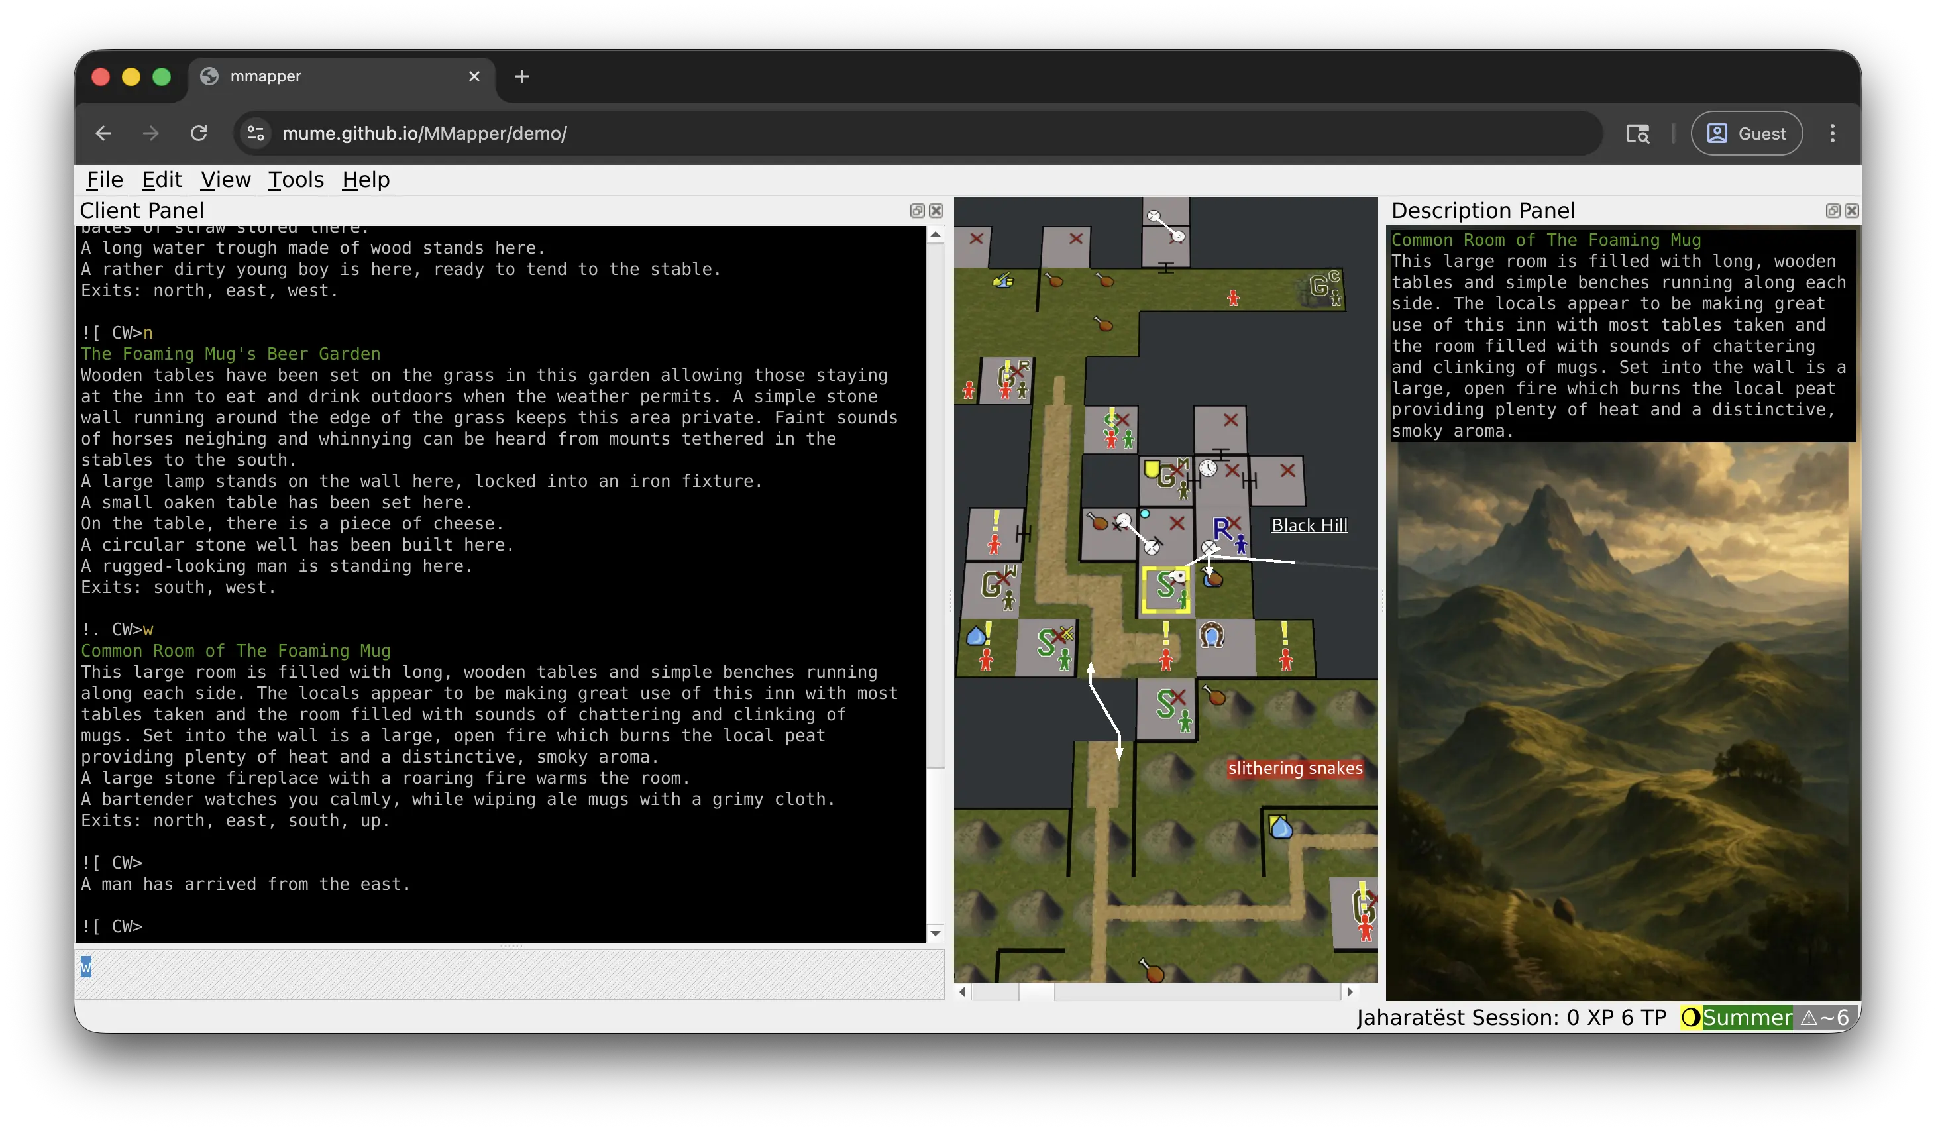Click the map horizontal scrollbar left arrow
This screenshot has width=1936, height=1131.
pos(963,992)
